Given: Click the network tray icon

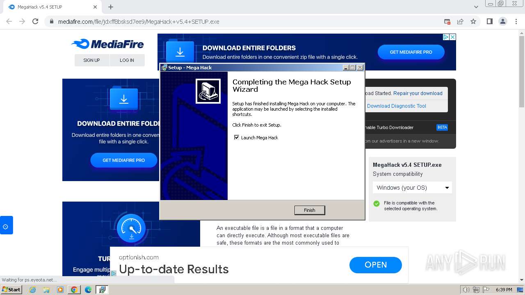Looking at the screenshot, I should [x=476, y=290].
